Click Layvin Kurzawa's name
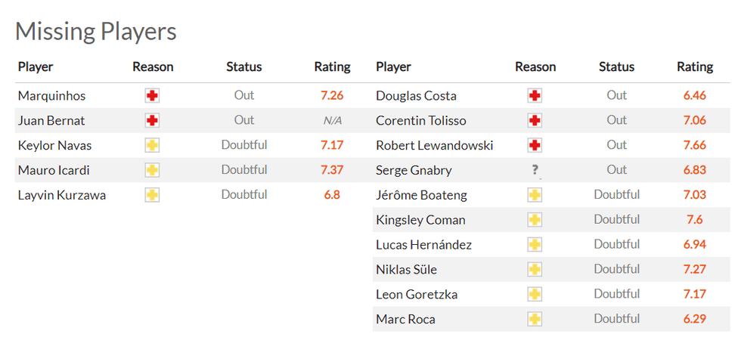 62,195
